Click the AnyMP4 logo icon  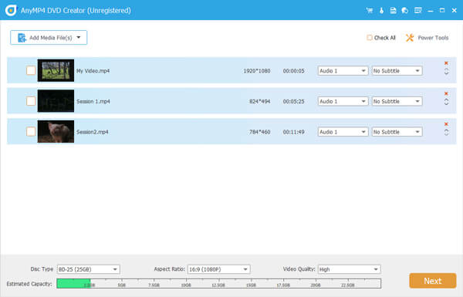coord(12,10)
